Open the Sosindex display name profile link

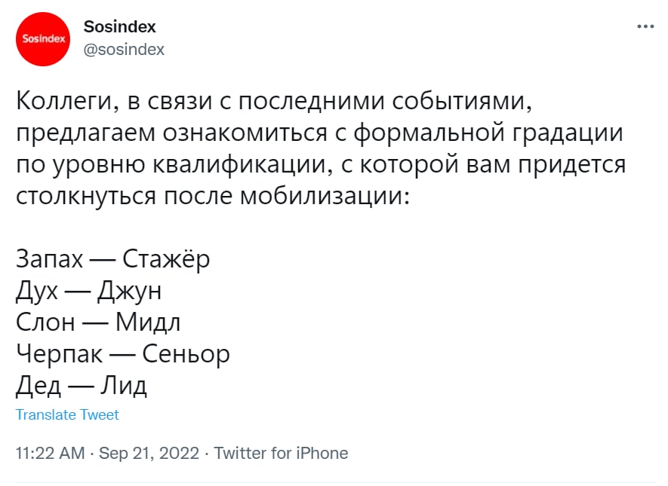tap(119, 26)
